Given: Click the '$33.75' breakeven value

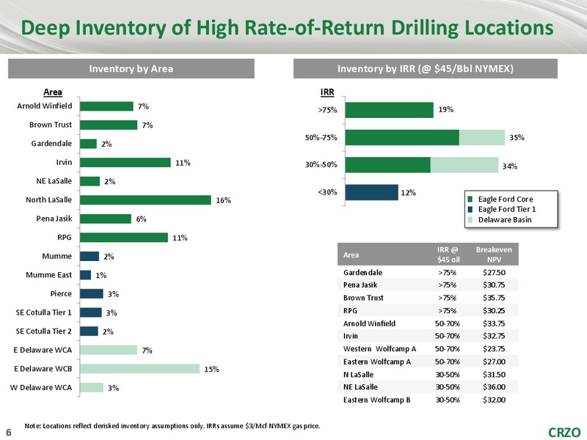Looking at the screenshot, I should [x=494, y=323].
